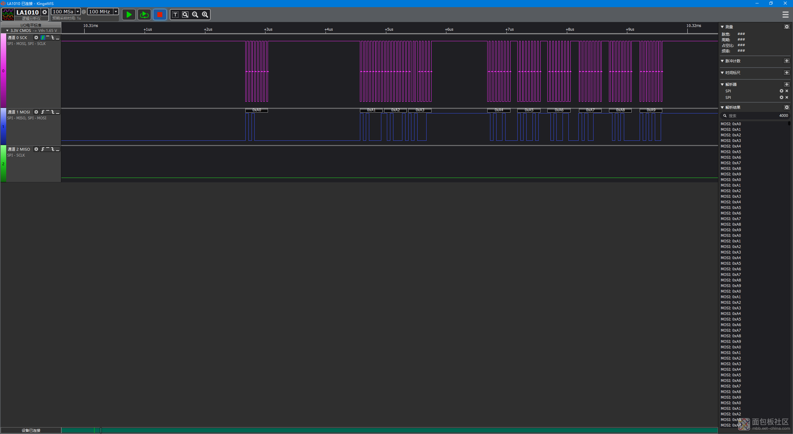Screen dimensions: 793x434
Task: Add a new time ruler with plus button
Action: tap(787, 73)
